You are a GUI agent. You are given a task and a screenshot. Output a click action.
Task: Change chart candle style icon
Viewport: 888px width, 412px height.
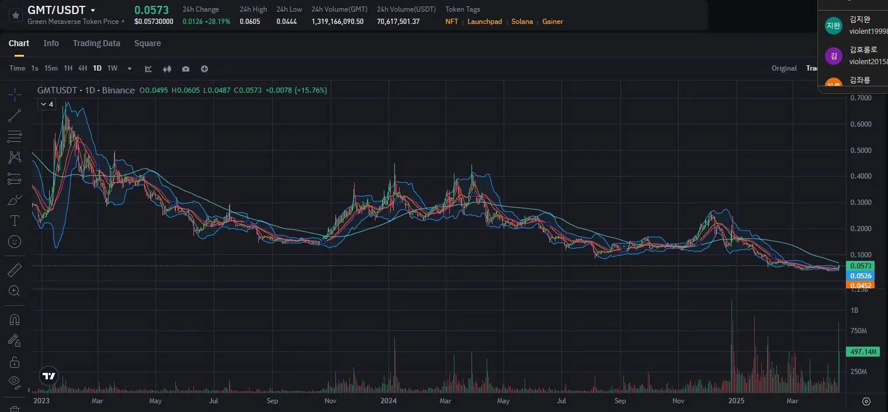[167, 68]
